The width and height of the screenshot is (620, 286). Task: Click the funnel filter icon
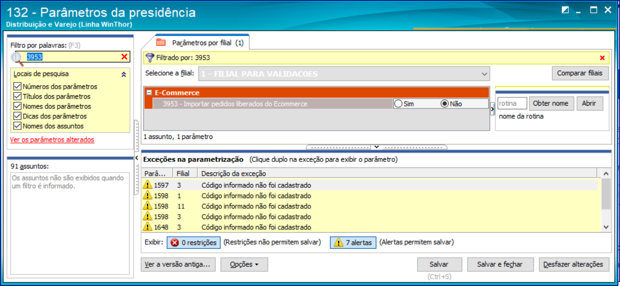coord(150,58)
